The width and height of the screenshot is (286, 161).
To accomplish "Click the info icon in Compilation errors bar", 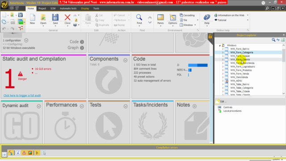I will tap(18, 153).
